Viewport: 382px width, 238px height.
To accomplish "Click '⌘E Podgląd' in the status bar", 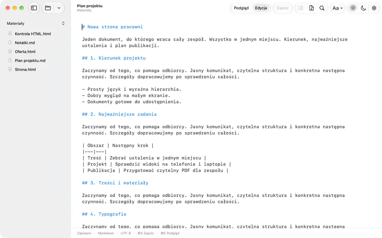I will (x=170, y=233).
